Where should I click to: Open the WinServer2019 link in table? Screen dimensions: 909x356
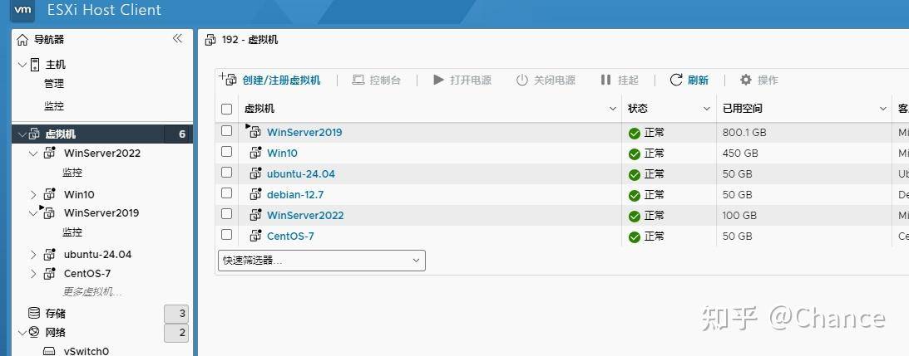coord(304,133)
